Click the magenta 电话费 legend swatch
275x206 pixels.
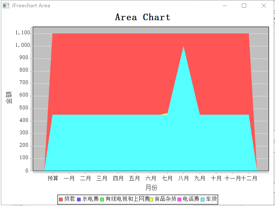click(179, 199)
